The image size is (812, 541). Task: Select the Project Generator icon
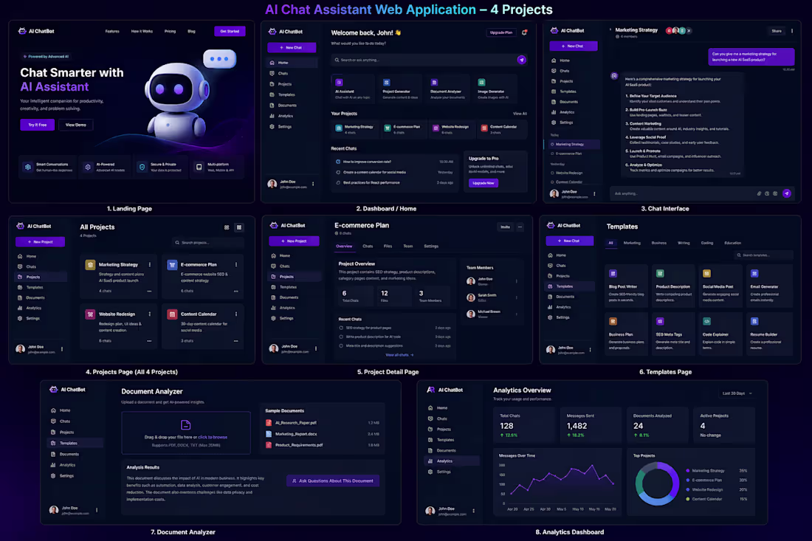pos(386,83)
